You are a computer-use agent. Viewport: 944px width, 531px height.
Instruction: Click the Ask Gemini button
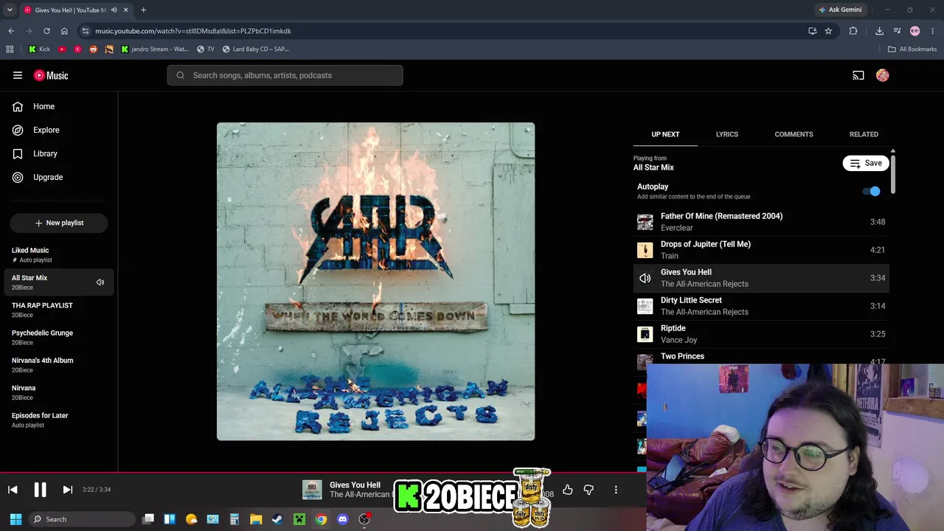[840, 10]
